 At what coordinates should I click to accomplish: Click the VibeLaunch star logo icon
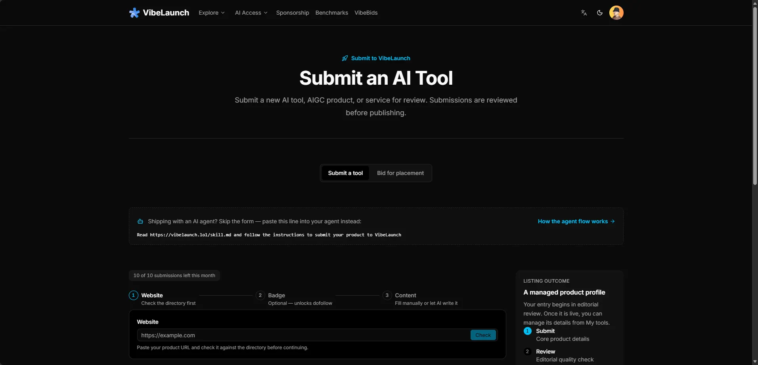point(134,13)
